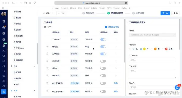Go to step 流程设置

click(x=138, y=13)
